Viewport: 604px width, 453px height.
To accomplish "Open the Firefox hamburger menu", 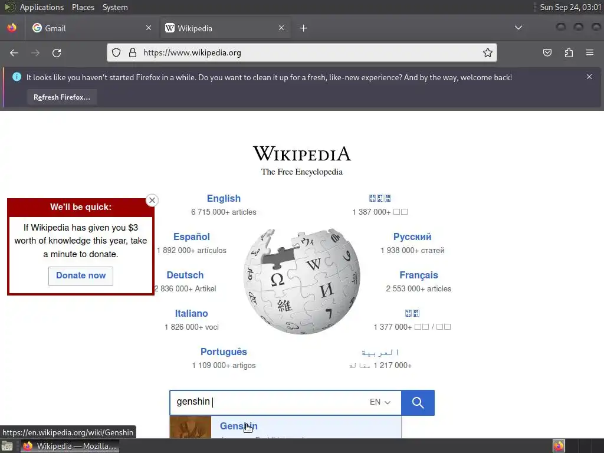I will click(590, 52).
